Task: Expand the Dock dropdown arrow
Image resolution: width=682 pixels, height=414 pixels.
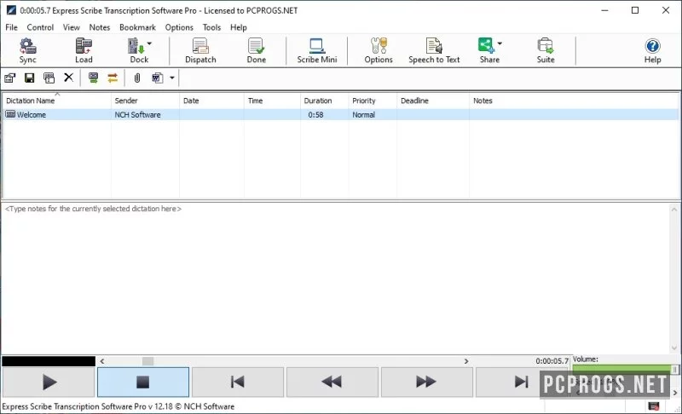Action: (x=150, y=43)
